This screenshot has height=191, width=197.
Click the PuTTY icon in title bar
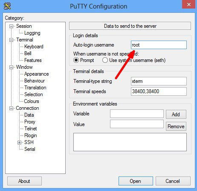click(7, 6)
